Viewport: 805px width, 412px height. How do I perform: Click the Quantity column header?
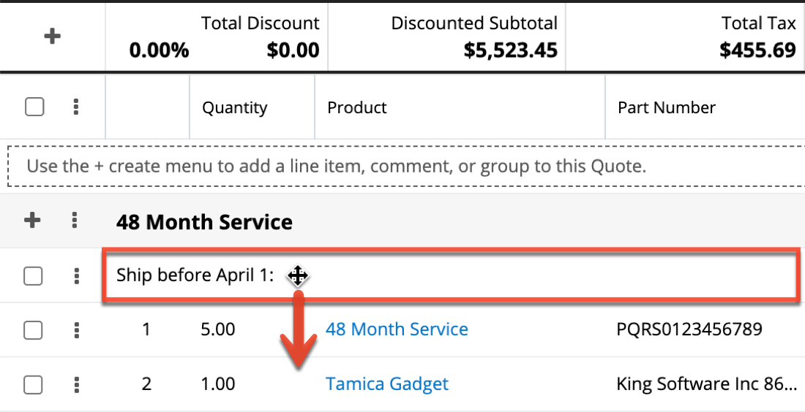click(x=235, y=108)
